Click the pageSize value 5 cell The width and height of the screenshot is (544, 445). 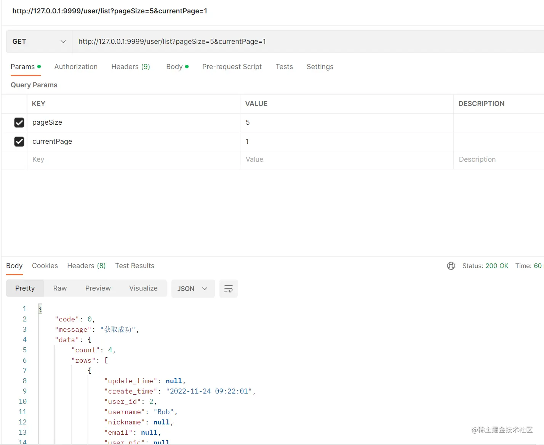(x=347, y=122)
